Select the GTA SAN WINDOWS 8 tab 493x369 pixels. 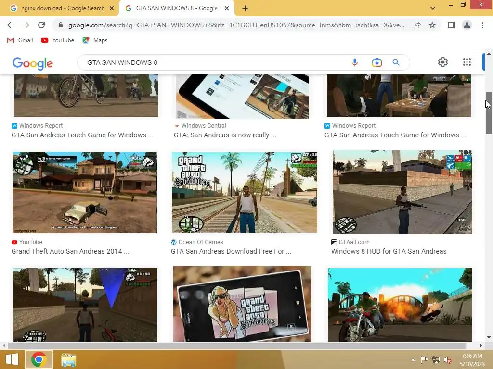click(177, 8)
